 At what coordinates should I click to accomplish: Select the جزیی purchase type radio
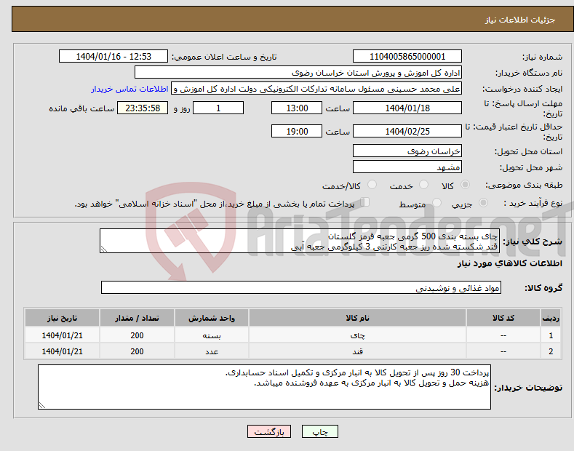[x=483, y=202]
